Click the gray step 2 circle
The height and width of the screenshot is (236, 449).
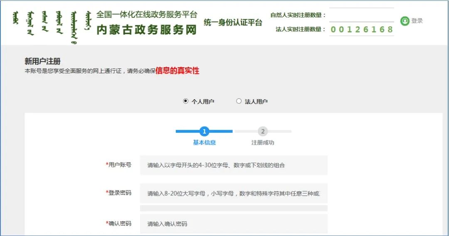click(262, 131)
